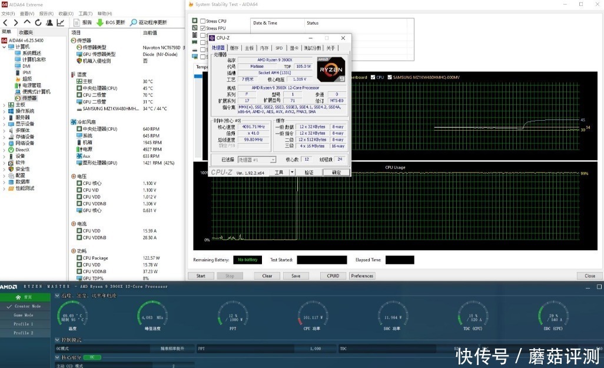Click the user profile icon in AIDA64 toolbar

tap(49, 22)
